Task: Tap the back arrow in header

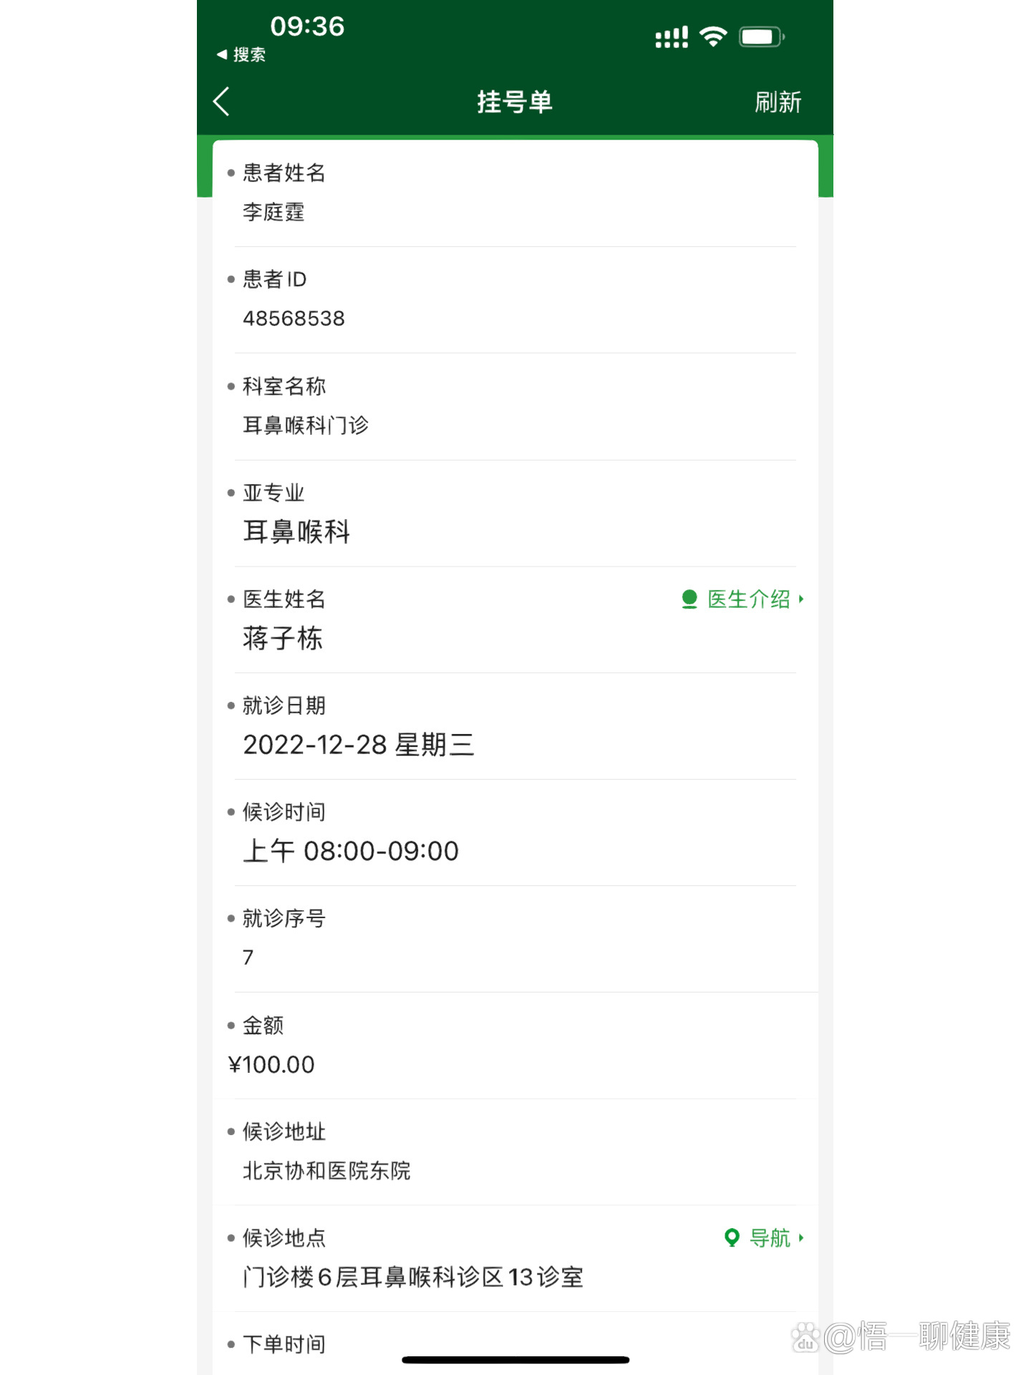Action: pyautogui.click(x=221, y=102)
